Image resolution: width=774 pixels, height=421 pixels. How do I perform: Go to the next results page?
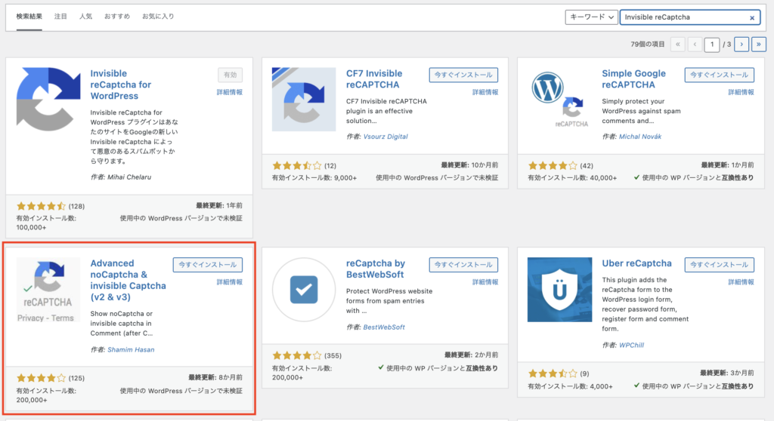pyautogui.click(x=741, y=45)
